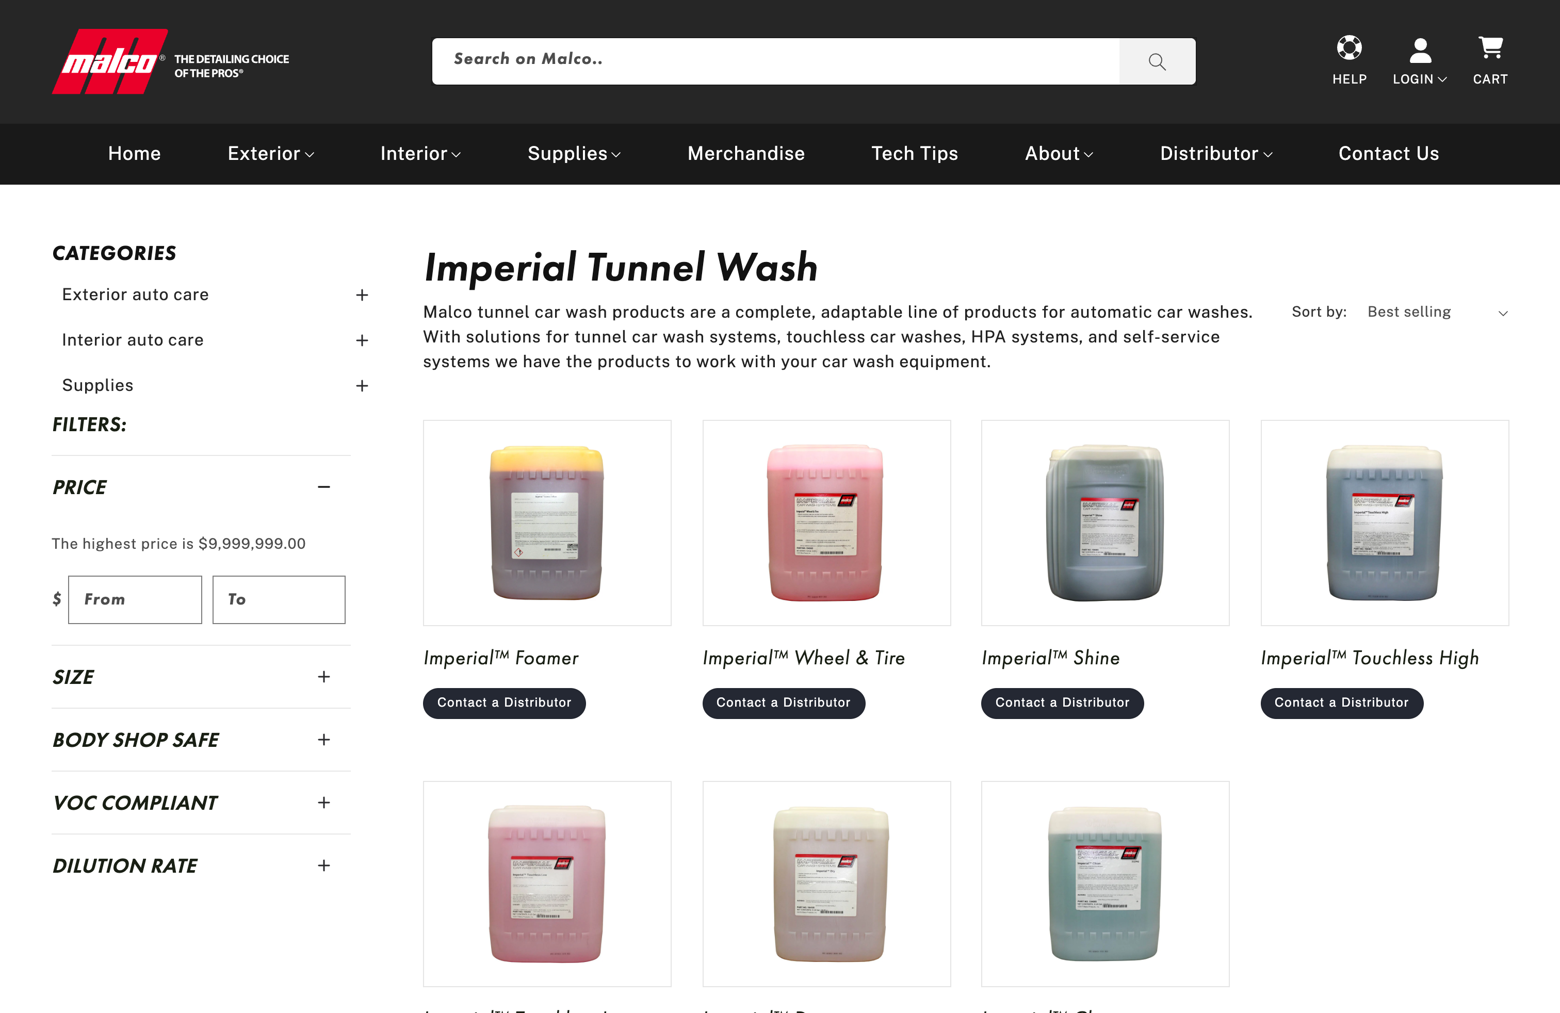Image resolution: width=1560 pixels, height=1013 pixels.
Task: Collapse the Price filter section
Action: (324, 487)
